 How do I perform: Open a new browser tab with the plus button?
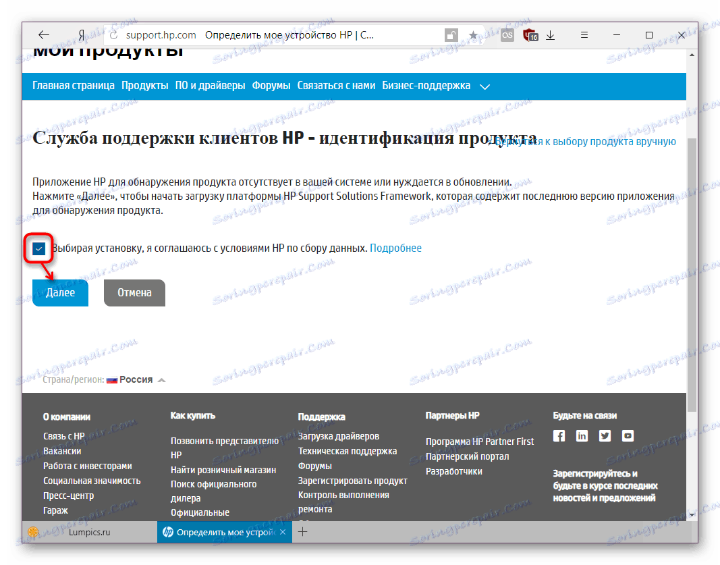click(303, 532)
